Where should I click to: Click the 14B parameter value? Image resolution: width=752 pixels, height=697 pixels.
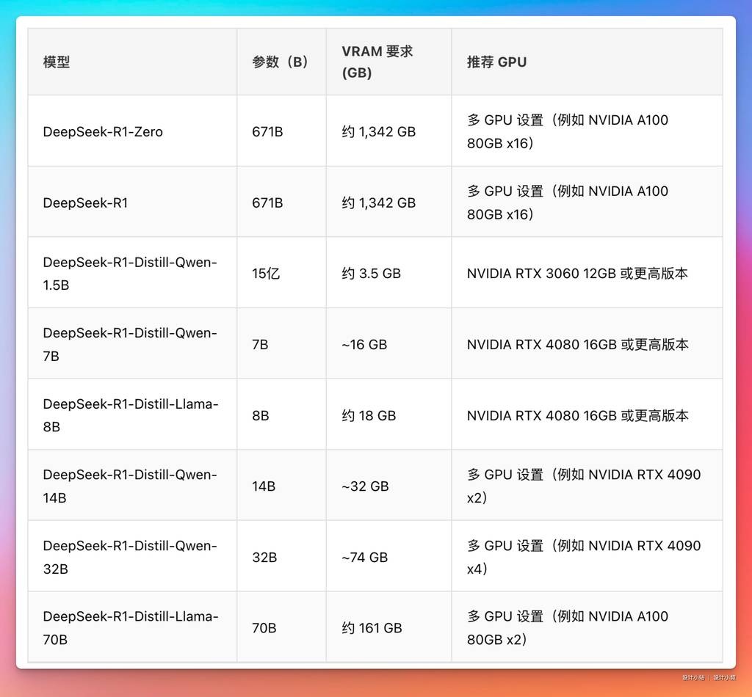click(x=264, y=486)
